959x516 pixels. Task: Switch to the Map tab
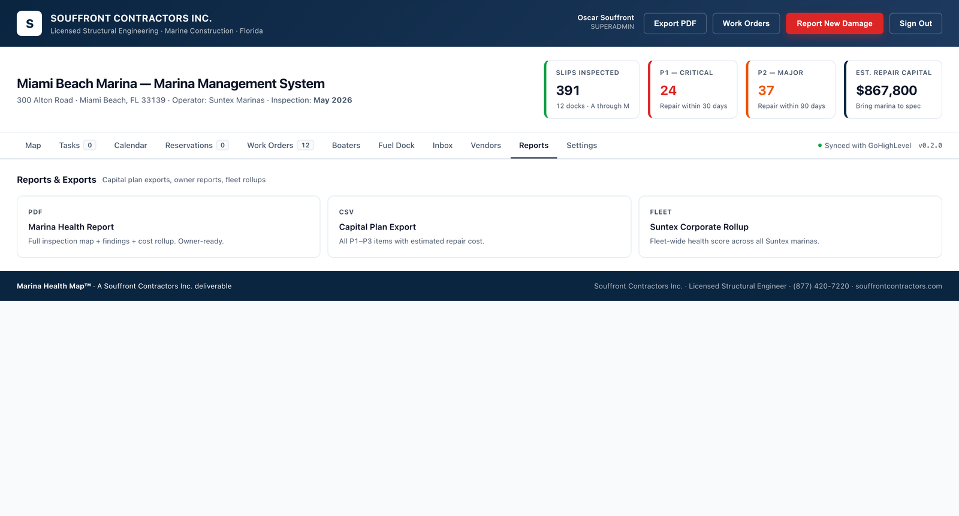tap(33, 146)
